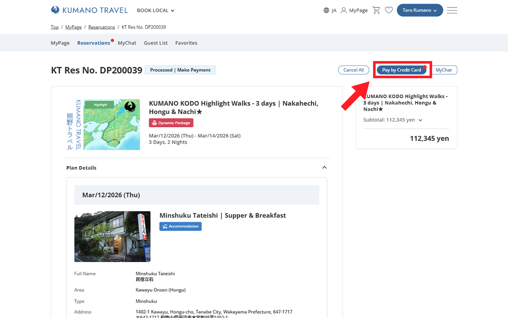
Task: Expand the Subtotal 112,345 yen breakdown
Action: pyautogui.click(x=420, y=120)
